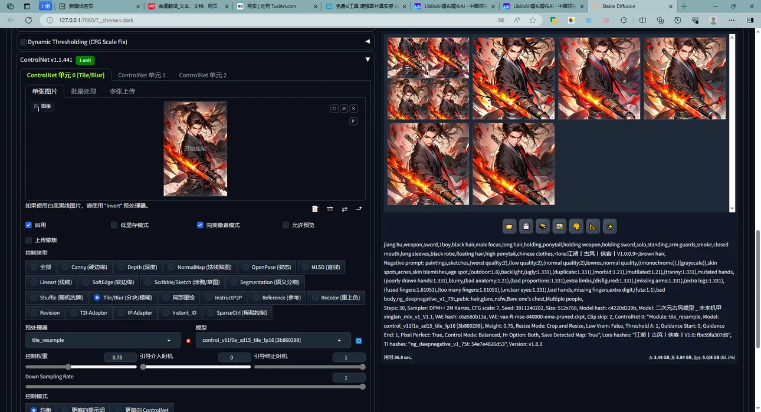Expand the Dynamic Thresholding section
Image resolution: width=761 pixels, height=412 pixels.
[368, 42]
